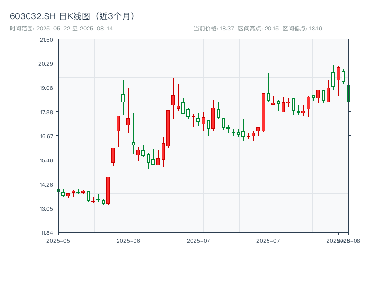Click the tall red candlestick rising from 13.19 low

click(x=108, y=190)
